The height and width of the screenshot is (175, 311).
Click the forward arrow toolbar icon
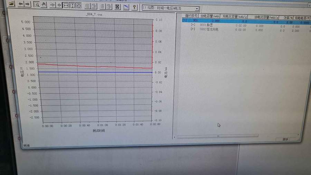pyautogui.click(x=28, y=4)
